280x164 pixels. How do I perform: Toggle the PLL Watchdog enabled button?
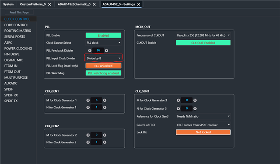pos(103,73)
